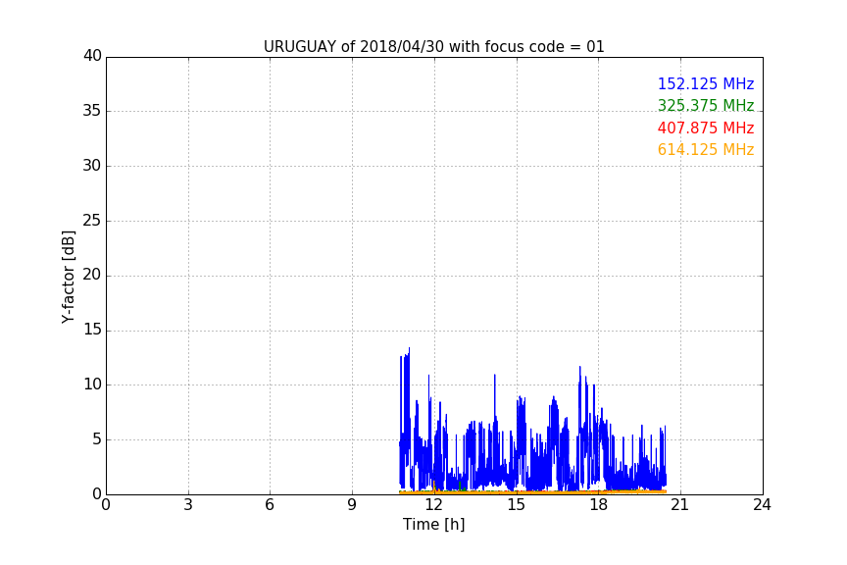Screen dimensions: 847x565
Task: Click the x-axis tick label 21
Action: 679,505
